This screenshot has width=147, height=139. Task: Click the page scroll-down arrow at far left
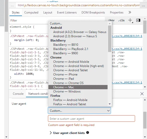[x=6, y=137]
